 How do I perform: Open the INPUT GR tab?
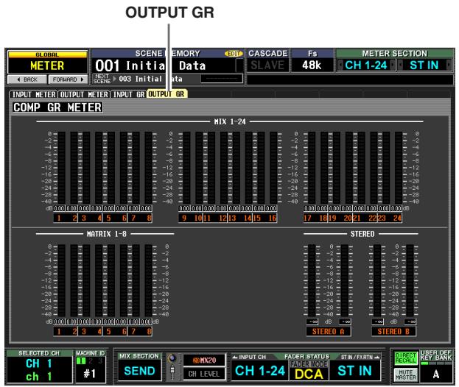(x=128, y=94)
